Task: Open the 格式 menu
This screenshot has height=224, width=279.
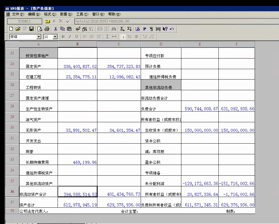Action: click(50, 14)
